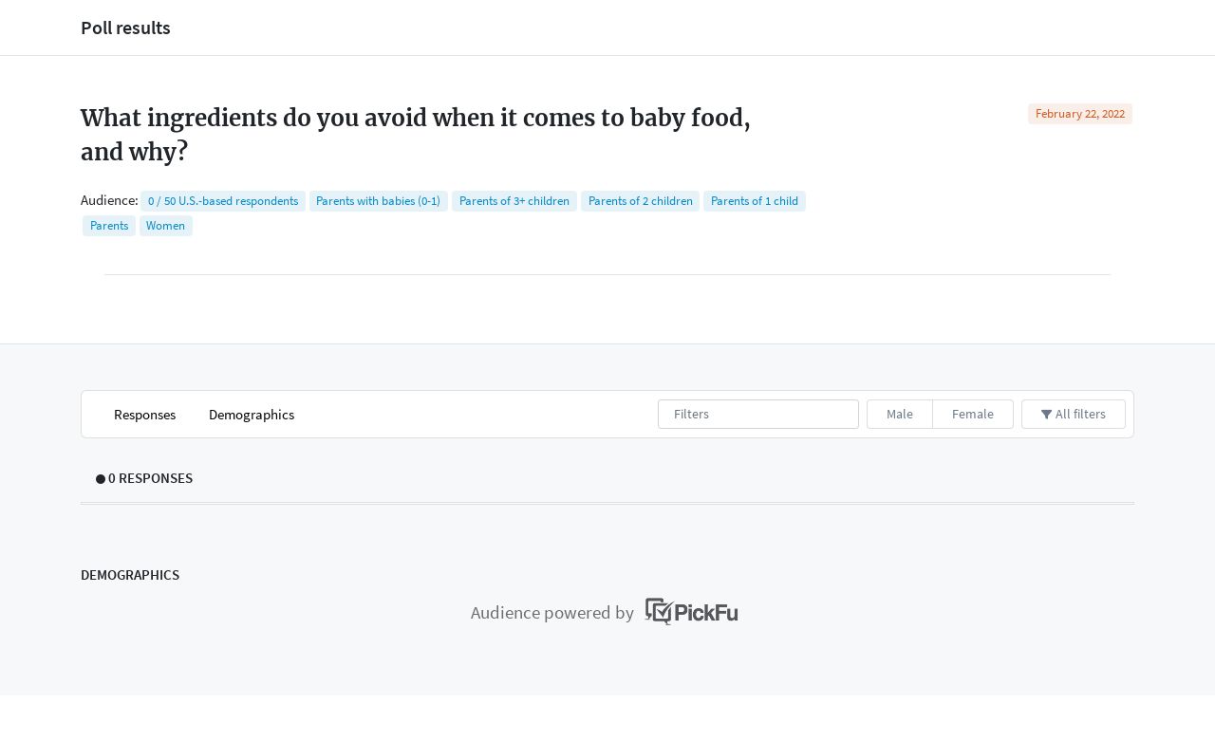Click the Parents of 2 children tag

click(641, 201)
